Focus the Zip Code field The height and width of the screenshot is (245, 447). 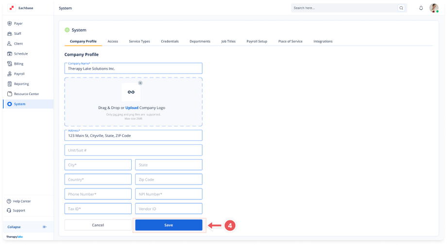(x=169, y=179)
